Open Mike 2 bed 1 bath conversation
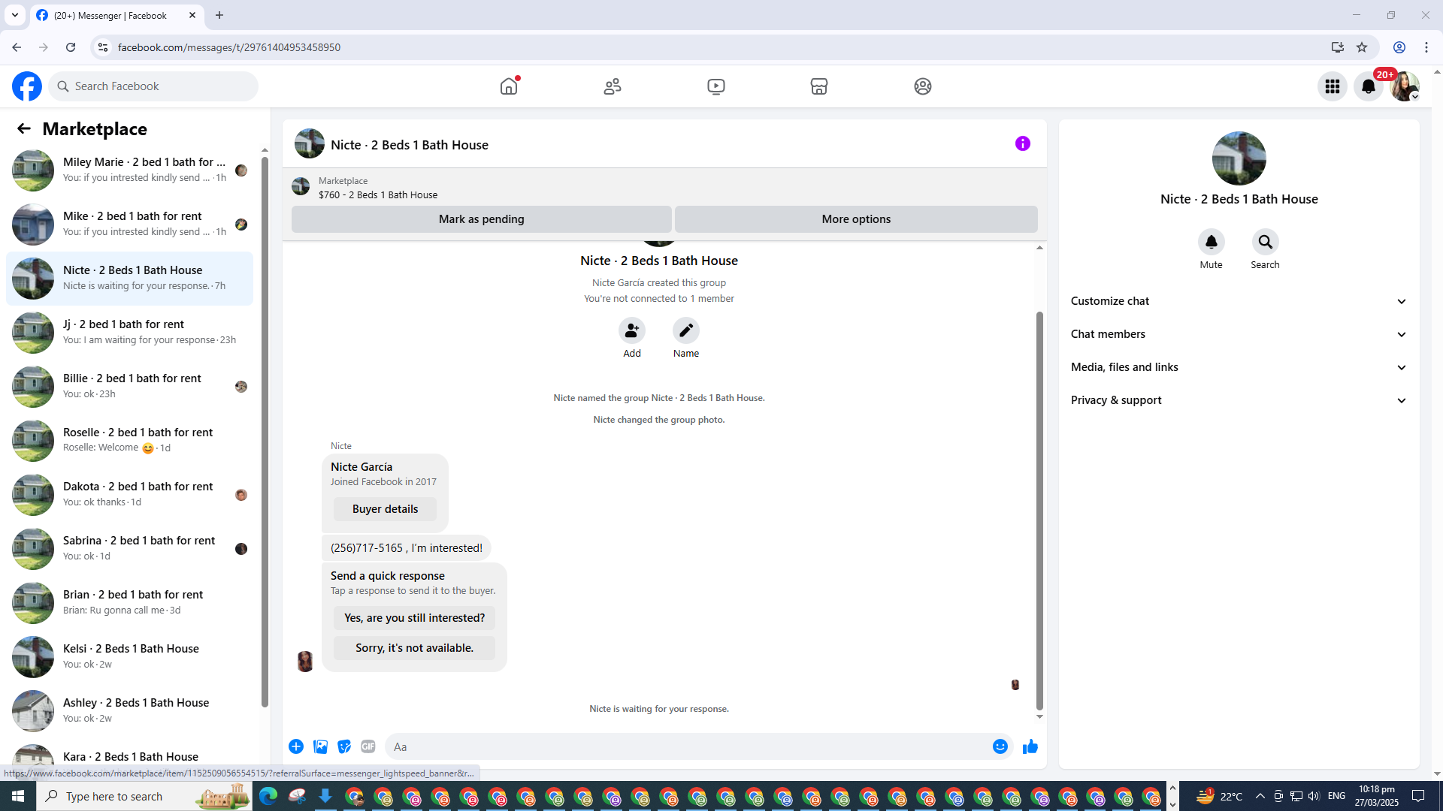1443x811 pixels. point(130,225)
